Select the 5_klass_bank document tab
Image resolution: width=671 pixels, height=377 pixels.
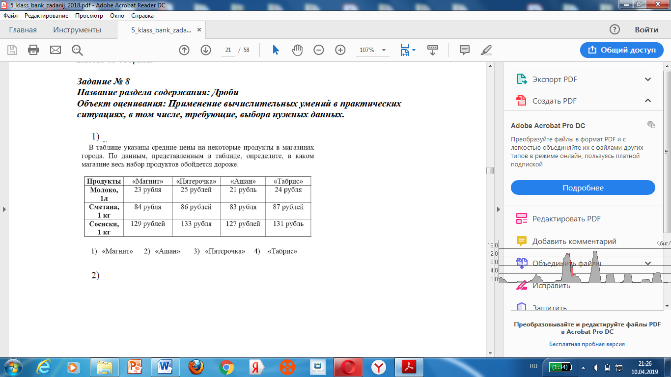(x=161, y=30)
